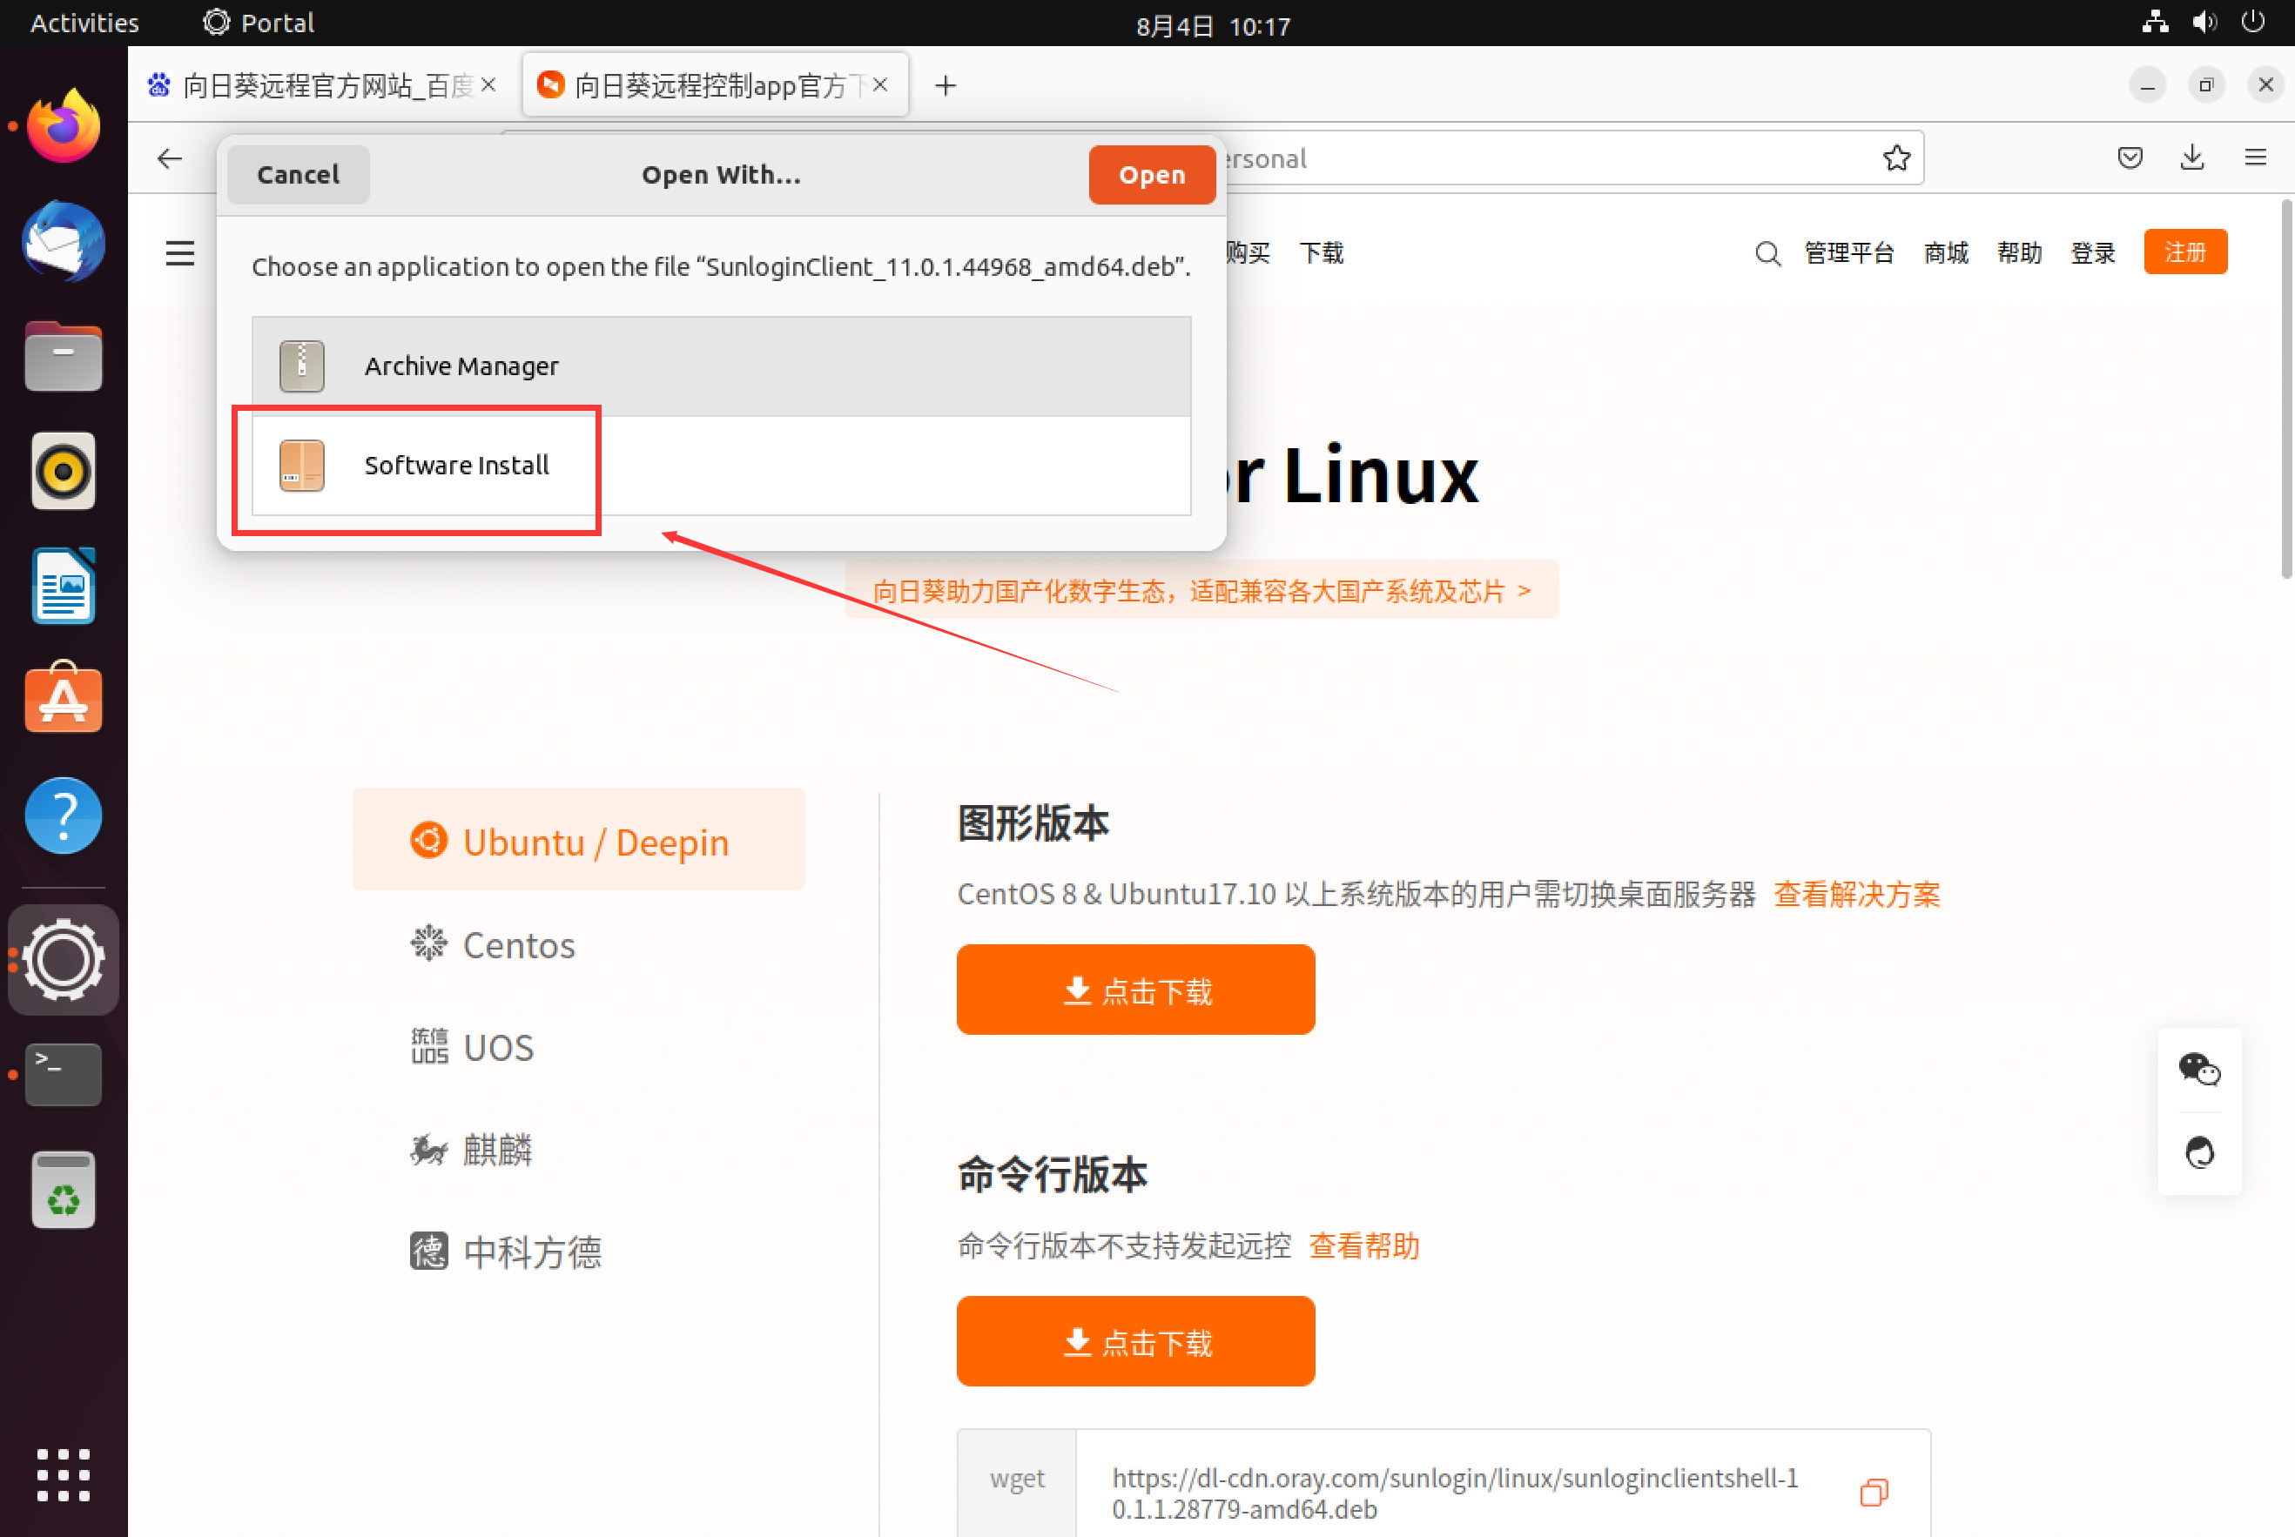
Task: Copy the wget download URL
Action: tap(1874, 1492)
